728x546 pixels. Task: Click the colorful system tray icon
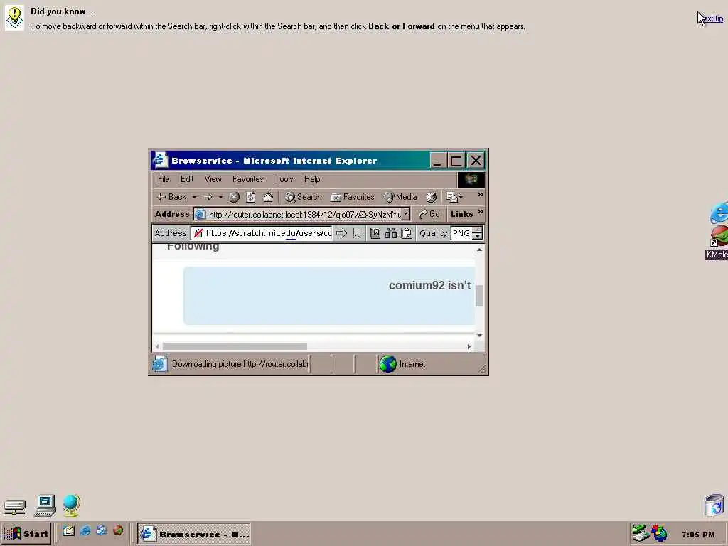pos(659,533)
